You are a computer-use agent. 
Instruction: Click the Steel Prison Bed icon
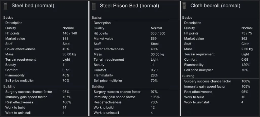(x=94, y=6)
